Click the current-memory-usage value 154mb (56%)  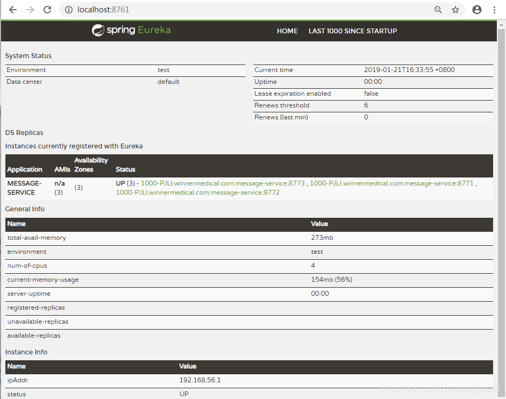[332, 280]
